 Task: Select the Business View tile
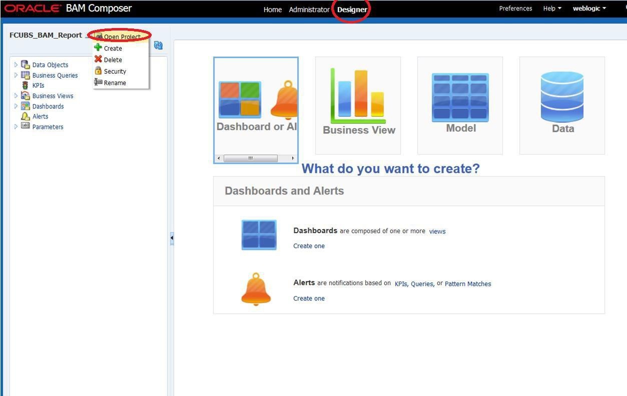[x=358, y=105]
